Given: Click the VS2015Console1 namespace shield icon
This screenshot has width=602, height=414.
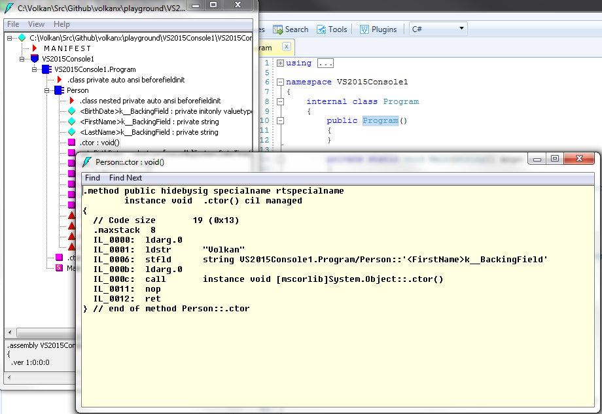Looking at the screenshot, I should coord(35,59).
